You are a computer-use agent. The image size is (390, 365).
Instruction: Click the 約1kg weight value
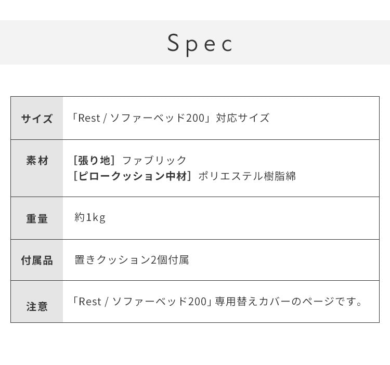click(x=90, y=217)
